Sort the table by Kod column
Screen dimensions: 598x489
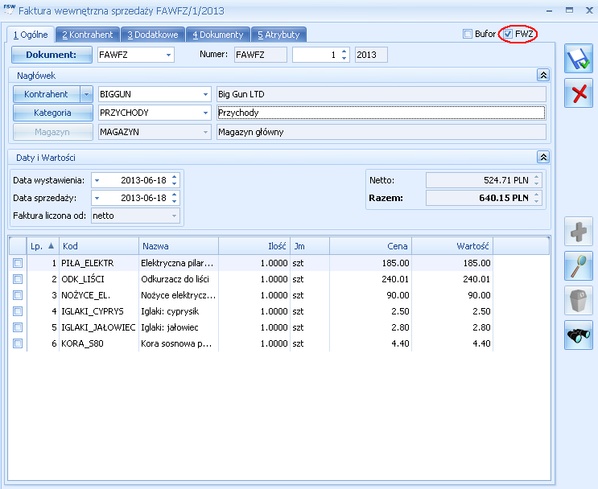click(99, 246)
